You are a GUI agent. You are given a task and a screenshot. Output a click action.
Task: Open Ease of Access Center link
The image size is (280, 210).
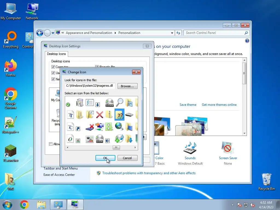[59, 175]
